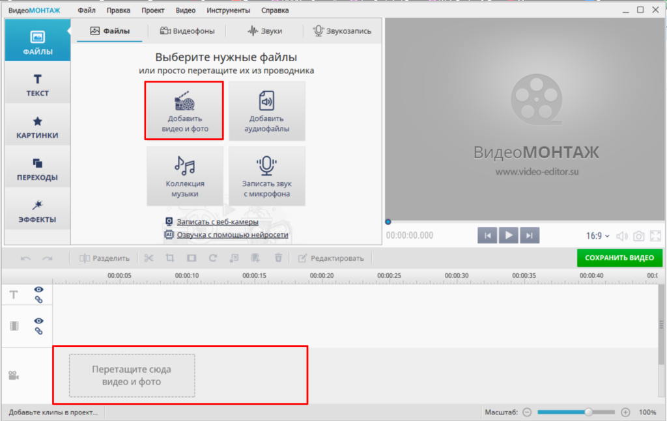Click the Разделить toolbar button
The width and height of the screenshot is (667, 421).
(104, 258)
